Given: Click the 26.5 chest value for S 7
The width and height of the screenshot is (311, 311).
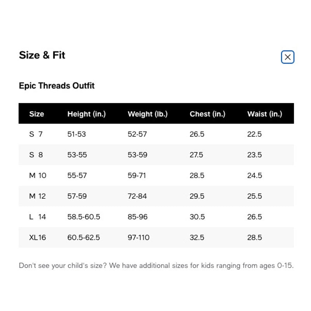Looking at the screenshot, I should (x=197, y=134).
